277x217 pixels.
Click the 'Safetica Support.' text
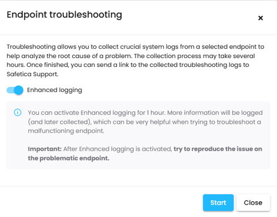(32, 74)
